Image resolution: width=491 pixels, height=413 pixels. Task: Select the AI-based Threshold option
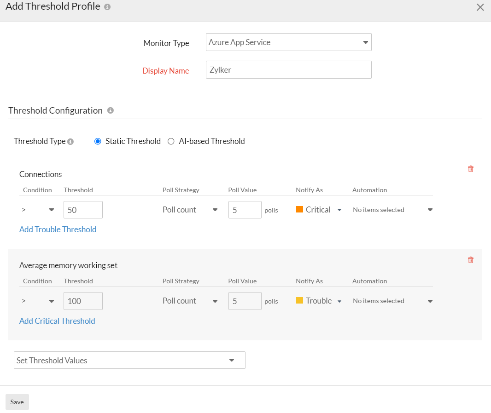(x=171, y=141)
